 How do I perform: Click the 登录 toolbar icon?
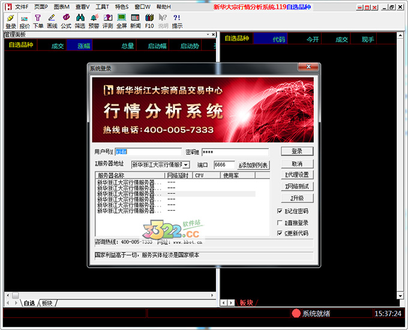(11, 21)
